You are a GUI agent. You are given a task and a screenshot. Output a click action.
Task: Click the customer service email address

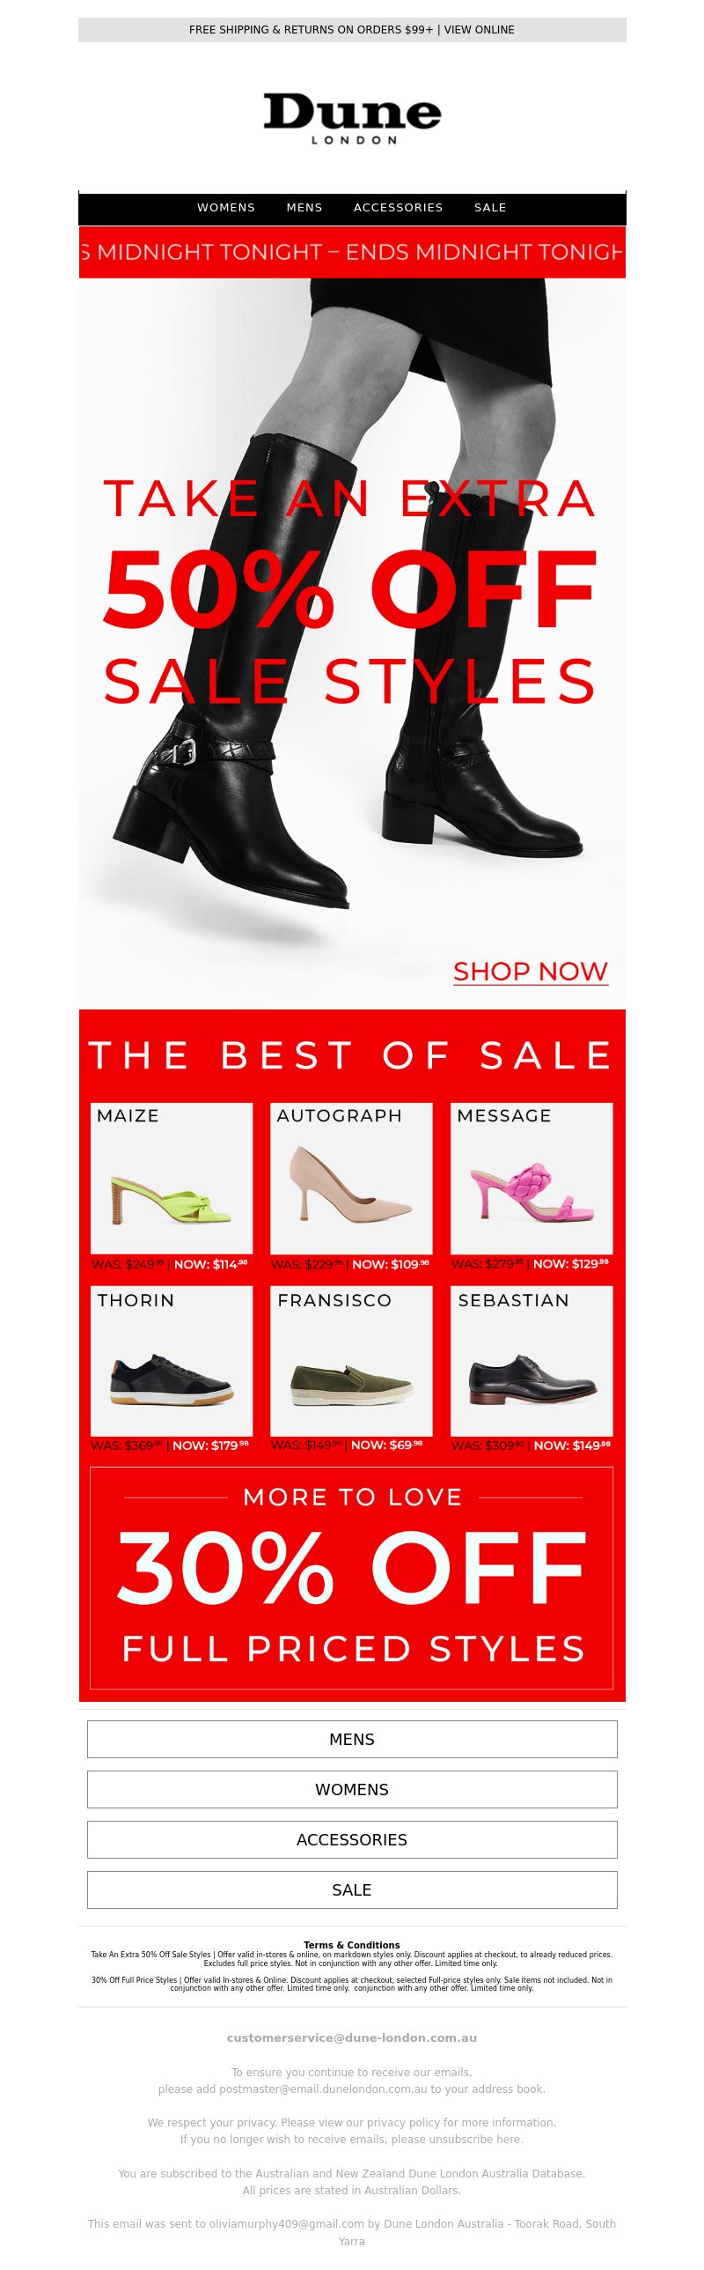pos(352,2038)
